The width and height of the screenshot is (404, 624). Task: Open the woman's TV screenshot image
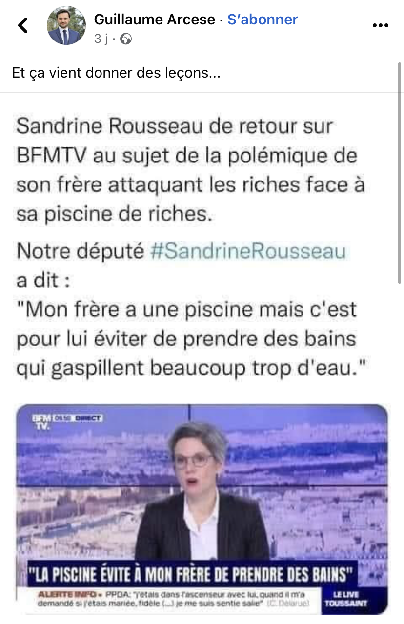pyautogui.click(x=202, y=509)
